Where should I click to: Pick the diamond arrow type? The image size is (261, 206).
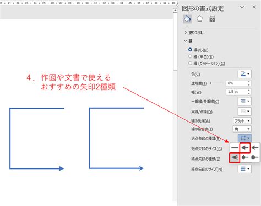(245, 157)
